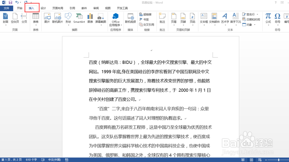Click macro recording icon in status bar

pyautogui.click(x=67, y=160)
